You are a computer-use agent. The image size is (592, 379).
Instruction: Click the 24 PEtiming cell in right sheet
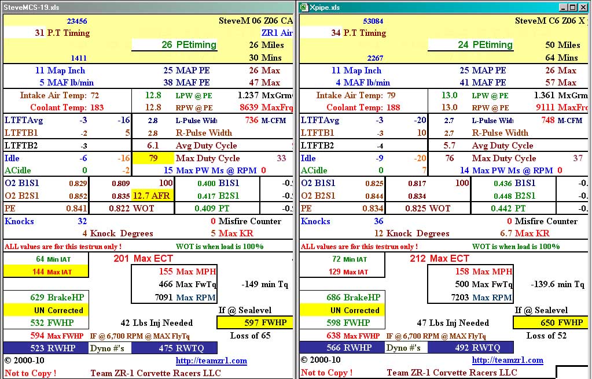point(470,45)
